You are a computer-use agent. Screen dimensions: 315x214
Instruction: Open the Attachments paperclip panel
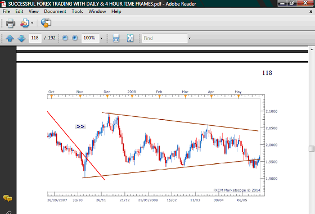pos(8,212)
